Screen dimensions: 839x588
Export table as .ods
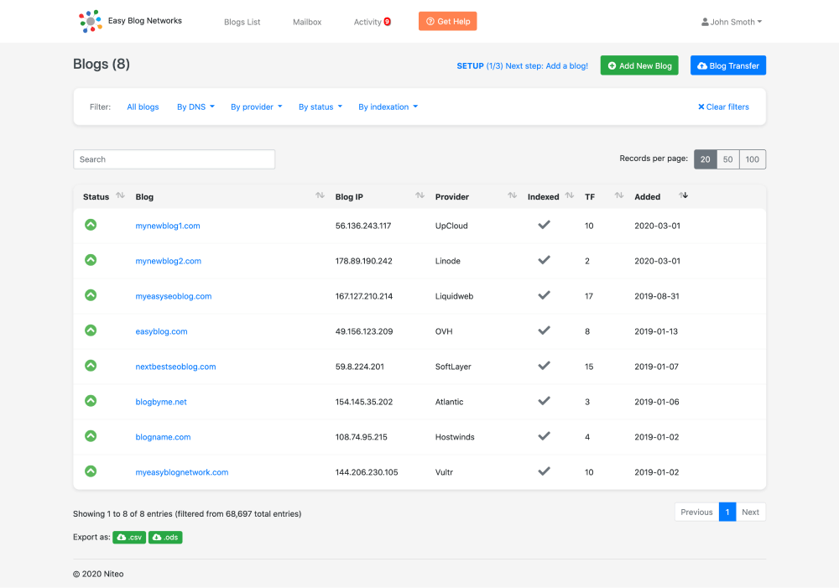coord(165,537)
